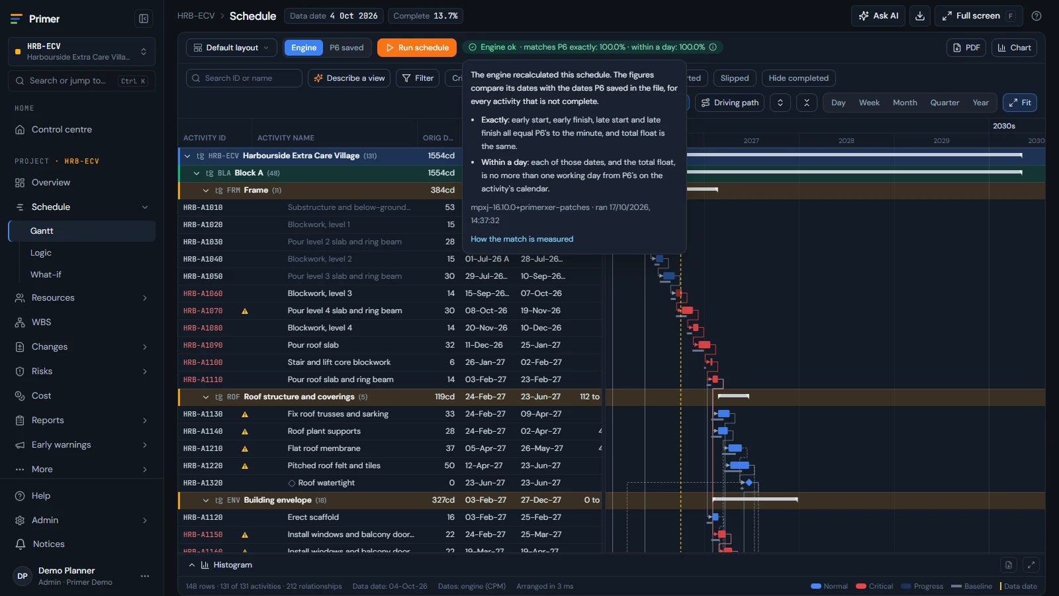Open the Default layout dropdown

tap(231, 48)
